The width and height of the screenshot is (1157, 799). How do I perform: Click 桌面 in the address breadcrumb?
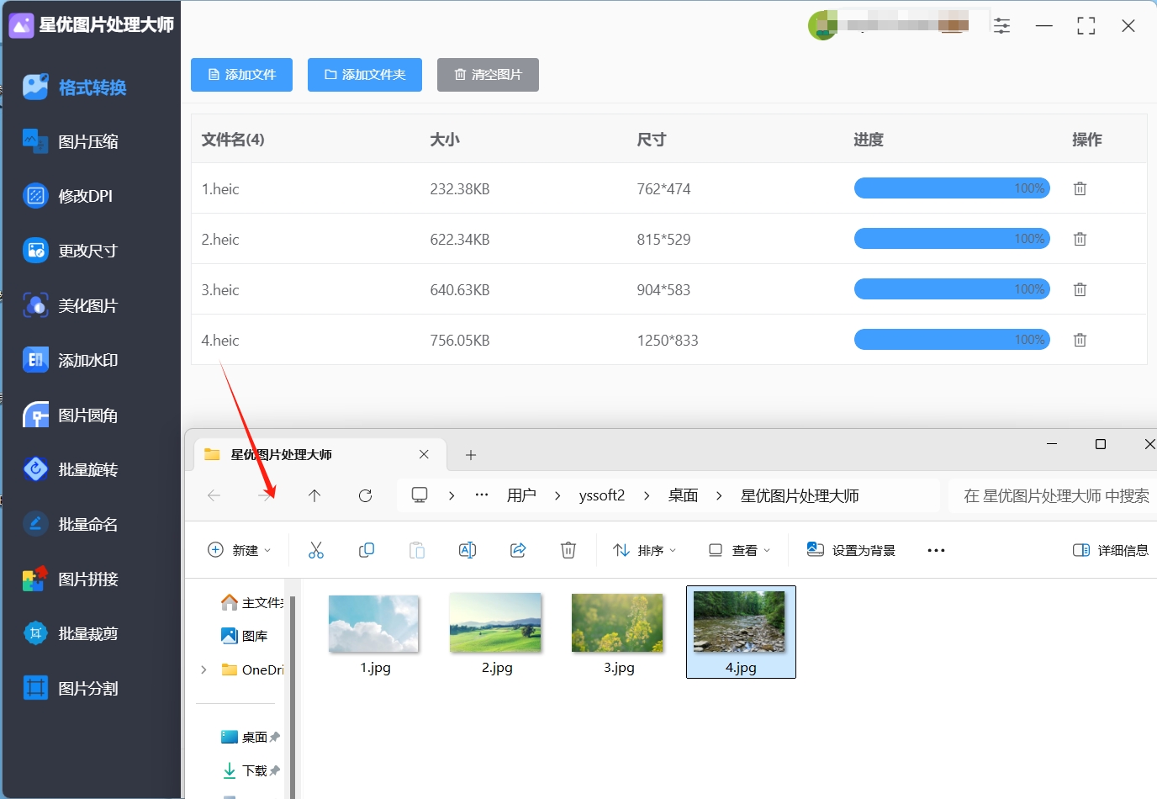(x=683, y=495)
